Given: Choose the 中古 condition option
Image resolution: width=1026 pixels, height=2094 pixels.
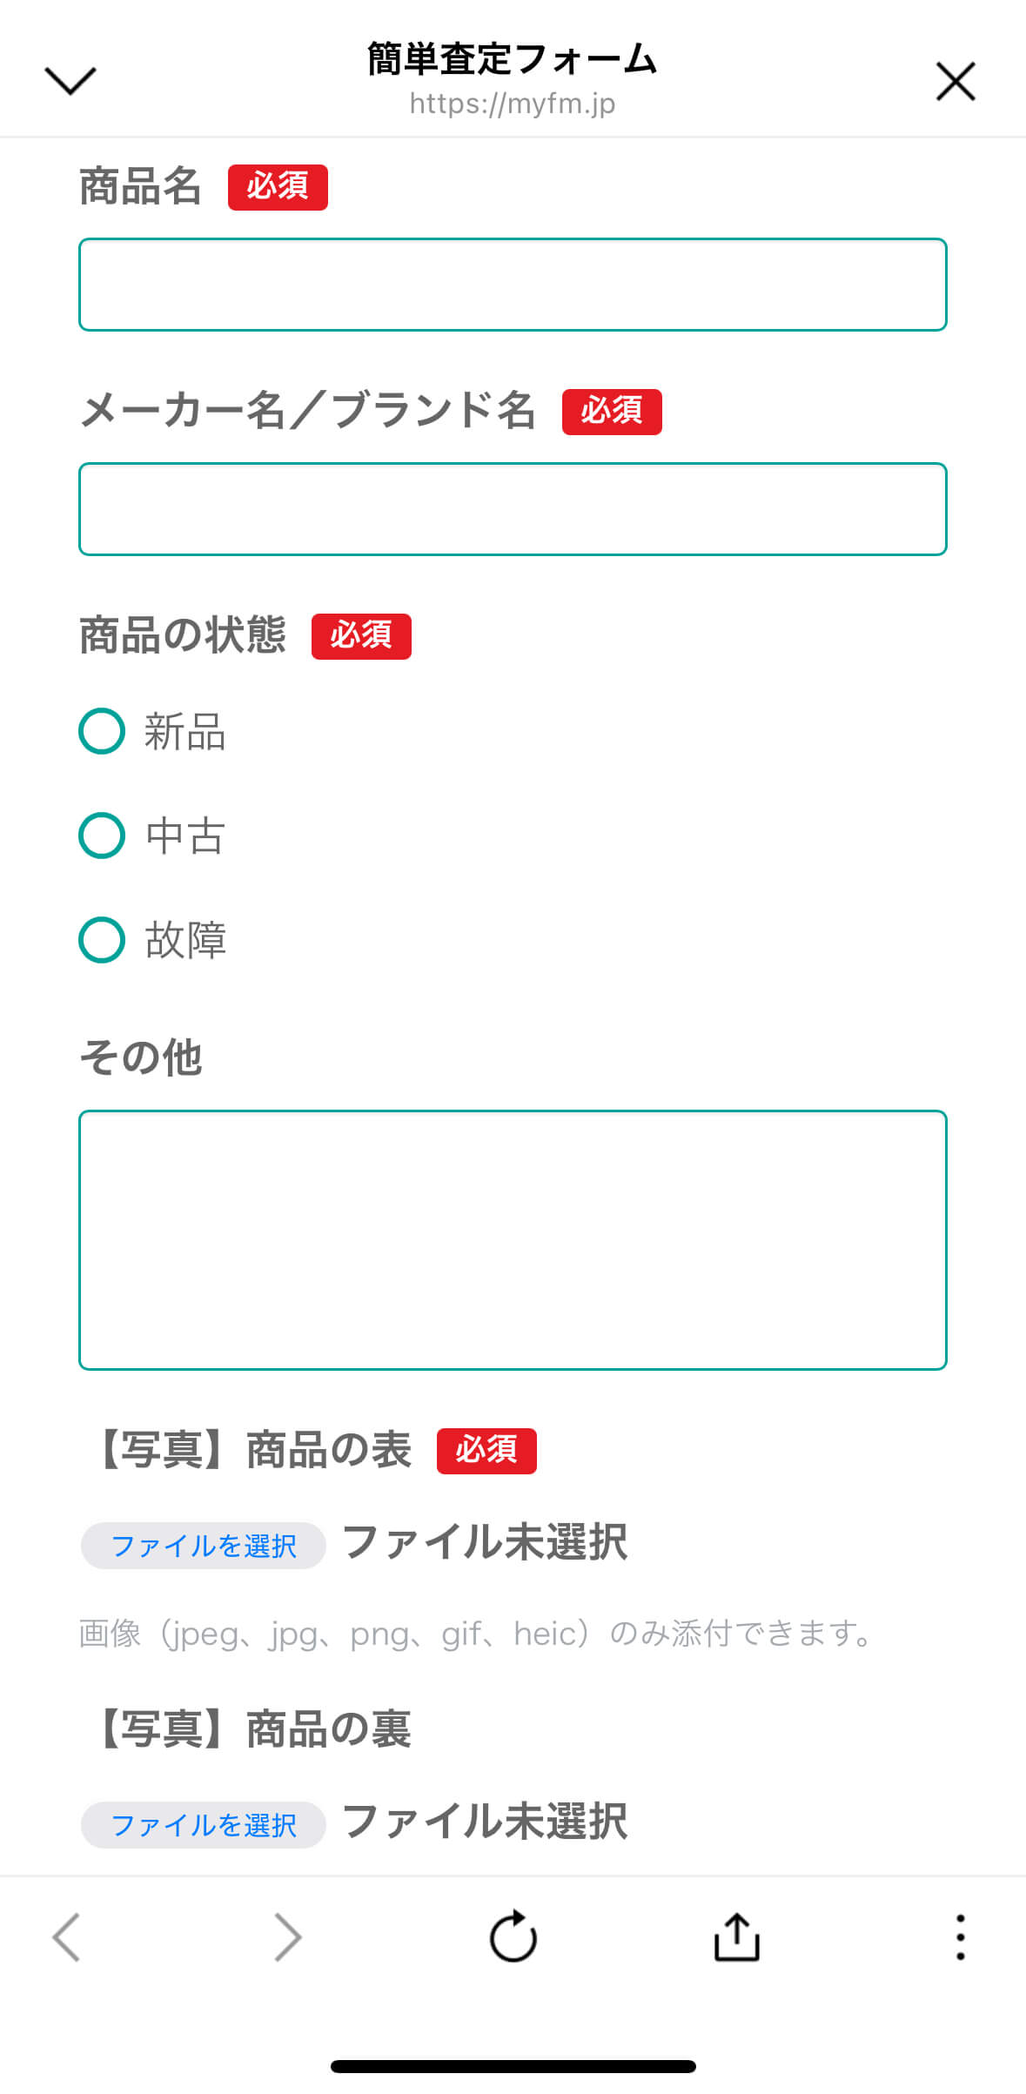Looking at the screenshot, I should (102, 836).
